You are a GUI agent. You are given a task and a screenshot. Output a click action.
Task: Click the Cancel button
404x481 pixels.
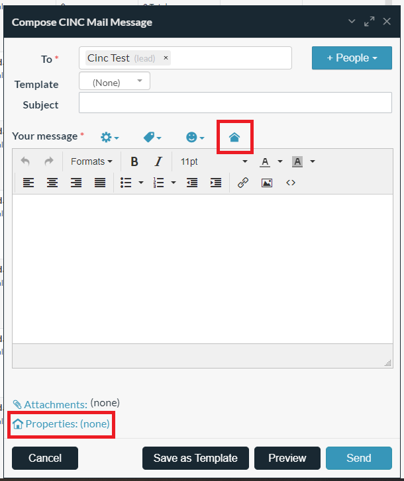tap(45, 458)
